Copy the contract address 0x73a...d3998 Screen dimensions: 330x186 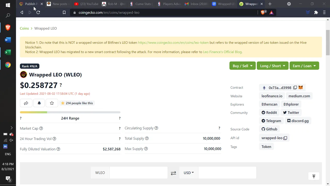click(x=295, y=88)
